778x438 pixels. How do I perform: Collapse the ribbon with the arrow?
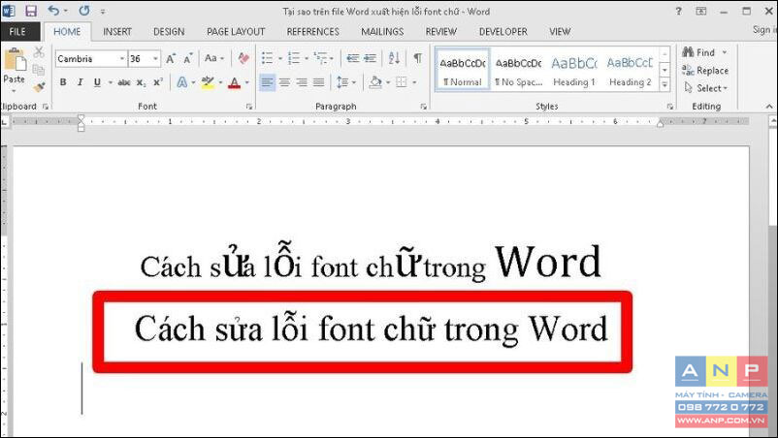(x=768, y=106)
